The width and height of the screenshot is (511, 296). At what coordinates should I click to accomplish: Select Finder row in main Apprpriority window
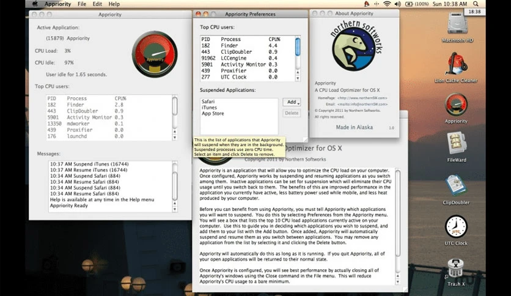pos(109,105)
